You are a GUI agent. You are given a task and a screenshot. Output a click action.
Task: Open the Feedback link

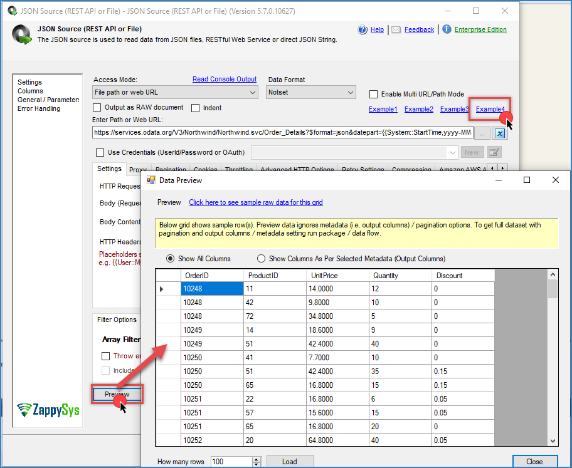[x=419, y=29]
